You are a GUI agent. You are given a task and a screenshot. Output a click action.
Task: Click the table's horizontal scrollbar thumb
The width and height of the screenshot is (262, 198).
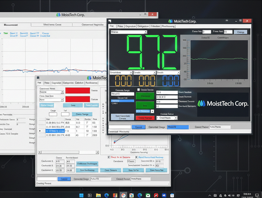[60, 152]
